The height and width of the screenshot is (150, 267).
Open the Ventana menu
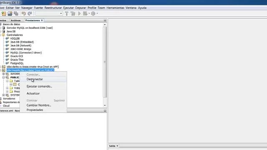[131, 8]
